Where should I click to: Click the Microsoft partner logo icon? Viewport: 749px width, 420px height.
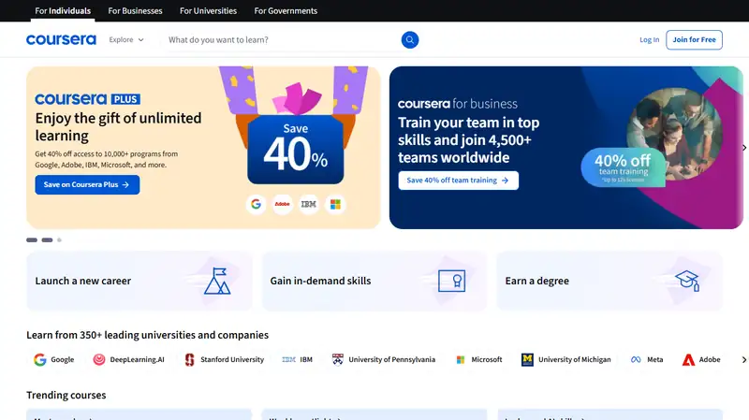461,359
